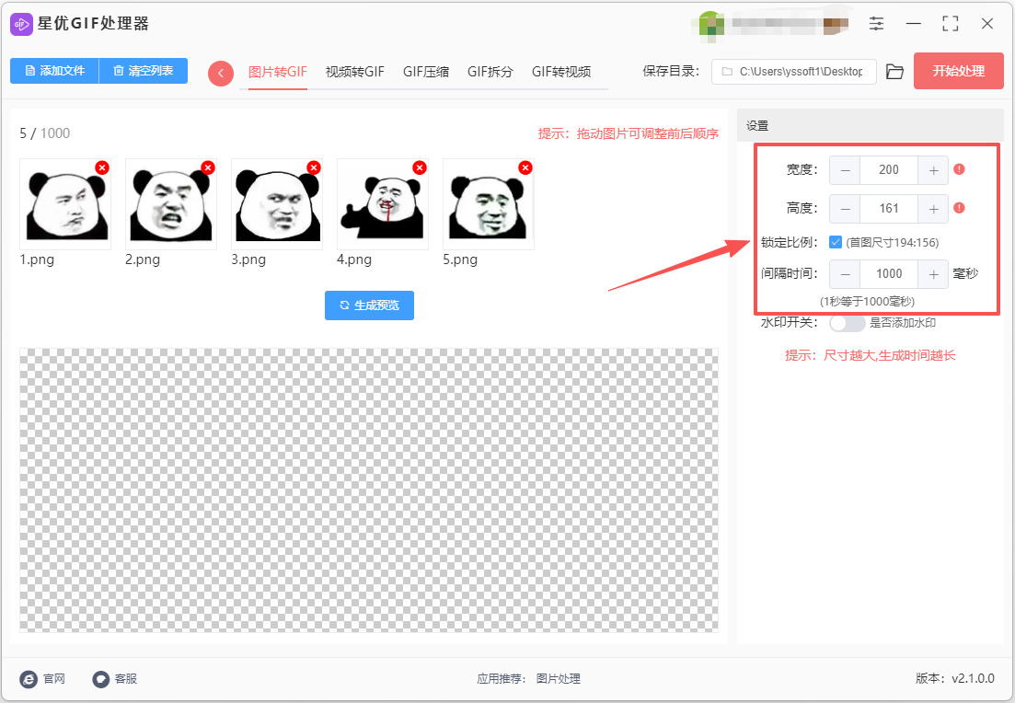Image resolution: width=1015 pixels, height=703 pixels.
Task: Select the 1.png panda thumbnail
Action: point(65,204)
